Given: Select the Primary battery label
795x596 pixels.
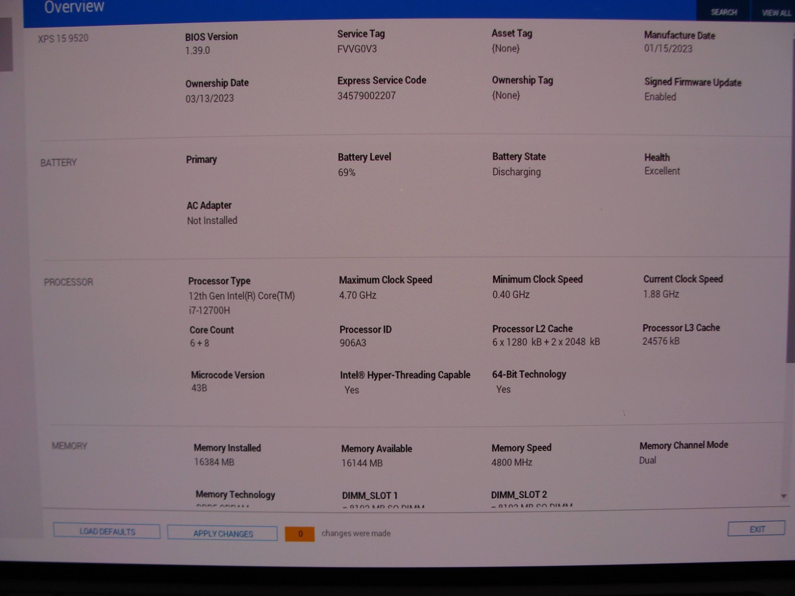Looking at the screenshot, I should click(x=201, y=159).
